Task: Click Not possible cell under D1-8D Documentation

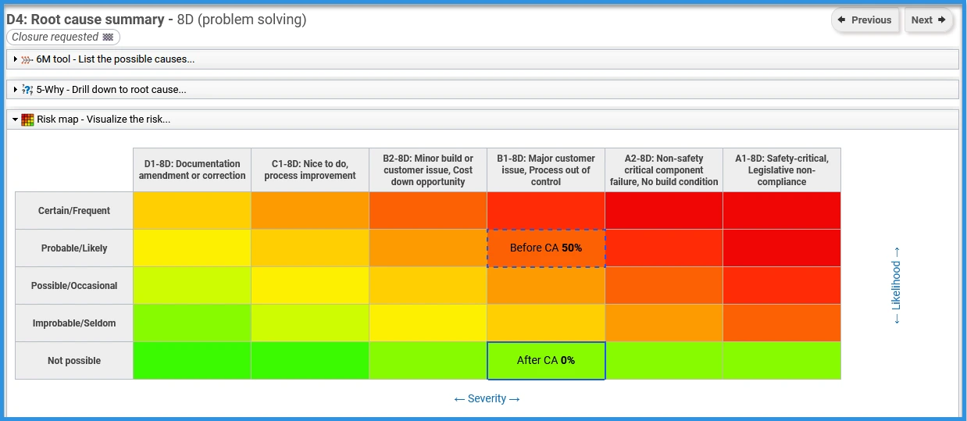Action: click(192, 361)
